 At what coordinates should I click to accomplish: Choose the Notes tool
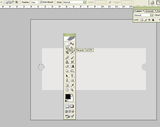click(x=67, y=86)
